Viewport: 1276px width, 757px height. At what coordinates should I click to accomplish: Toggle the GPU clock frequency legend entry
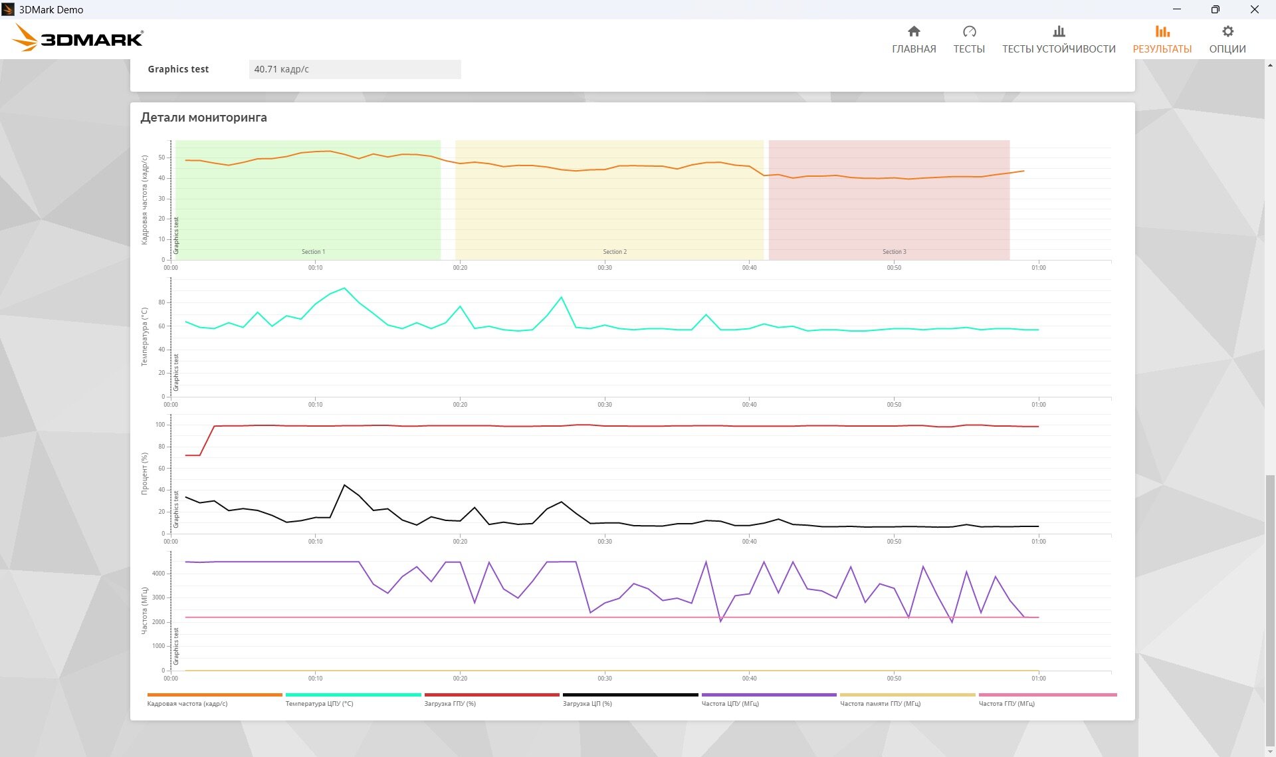point(1006,703)
